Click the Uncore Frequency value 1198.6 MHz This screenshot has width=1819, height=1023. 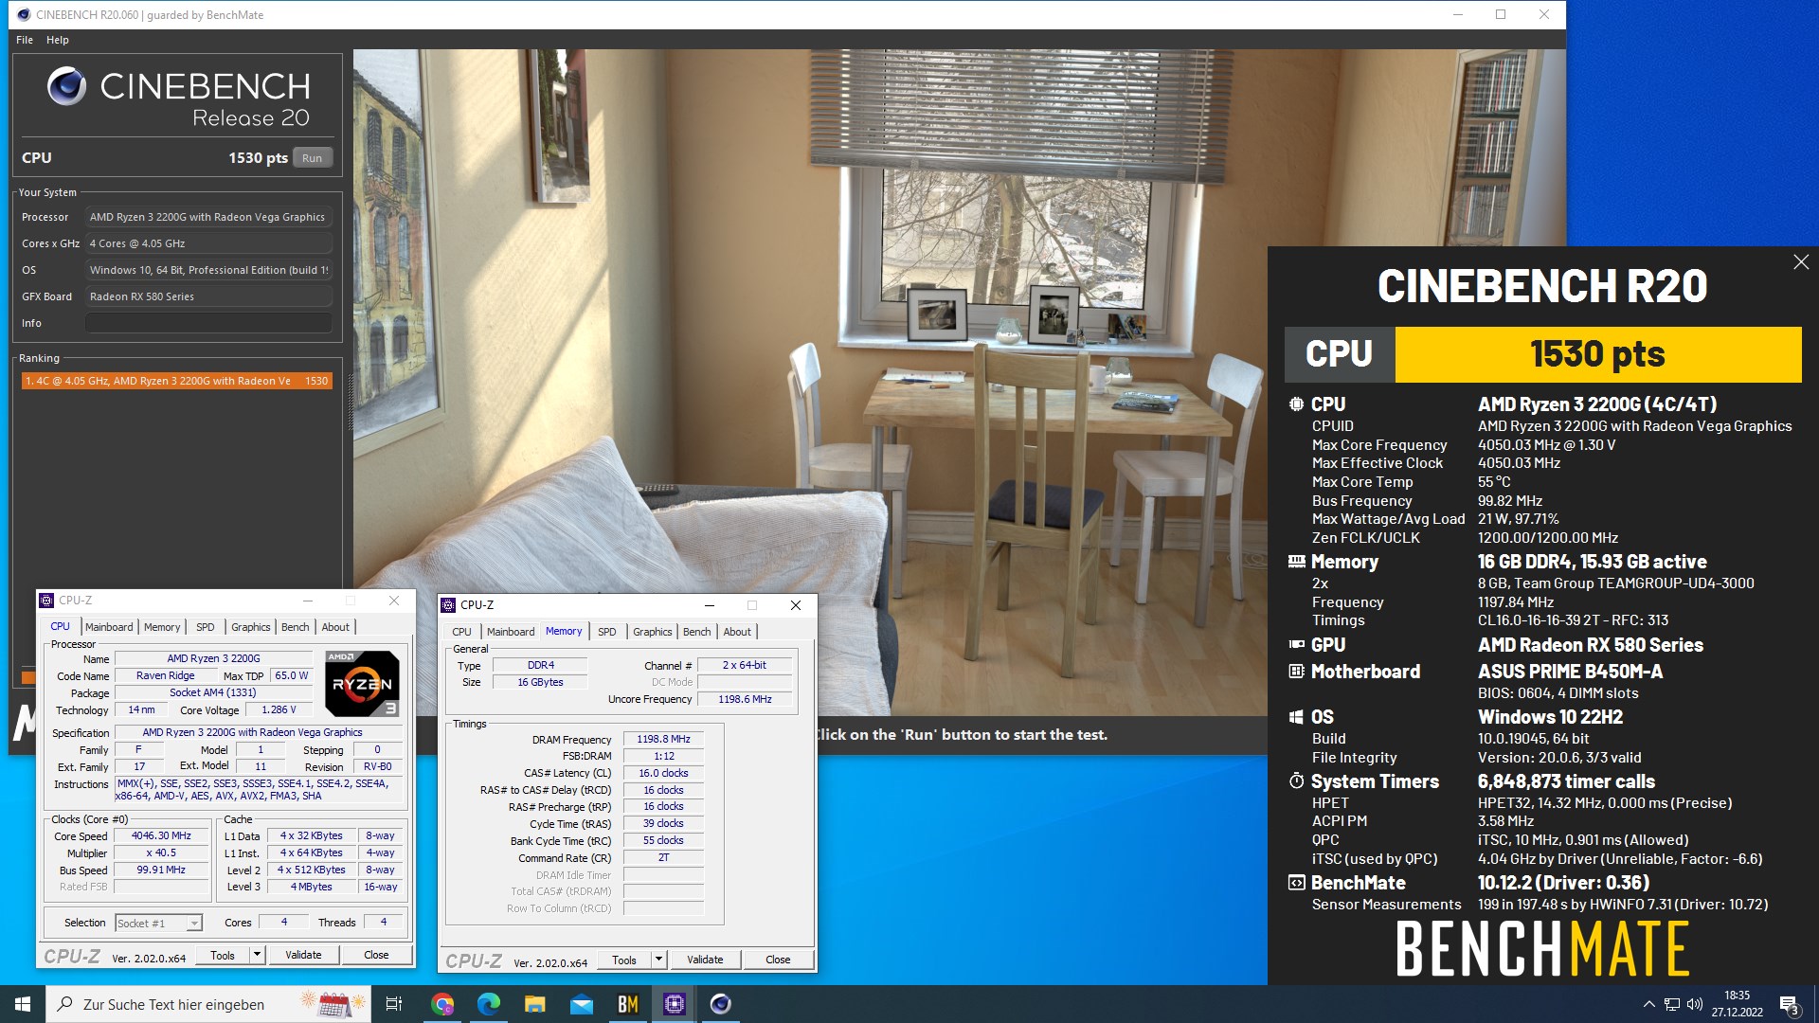[745, 699]
